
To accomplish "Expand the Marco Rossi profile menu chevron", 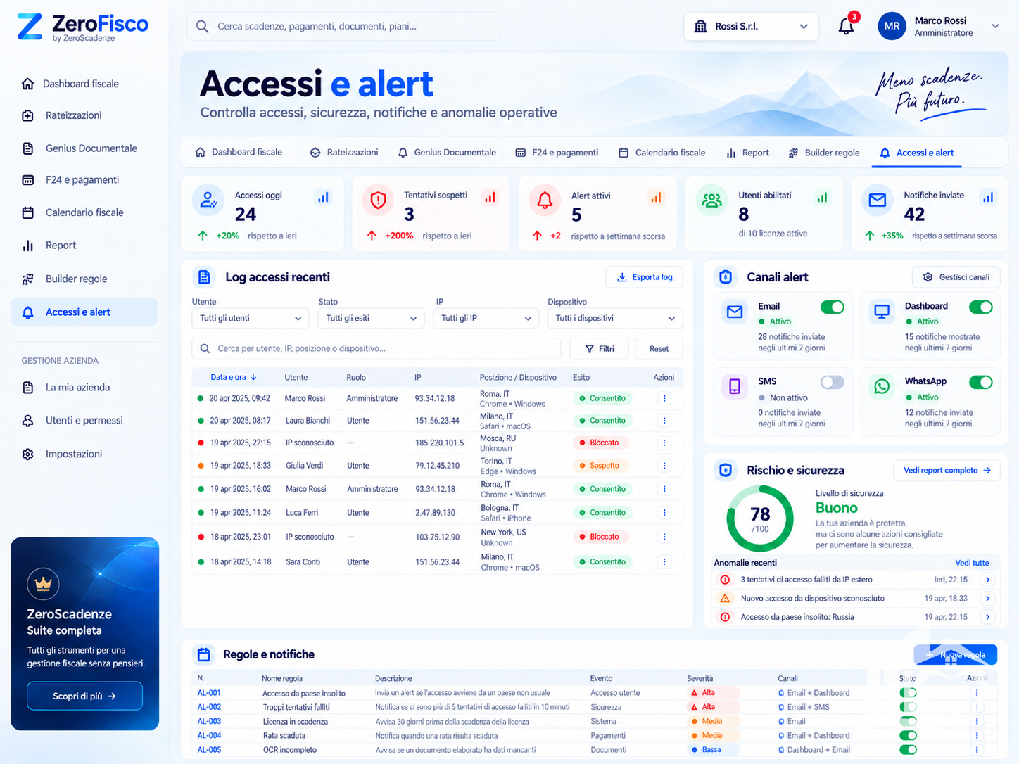I will 995,26.
